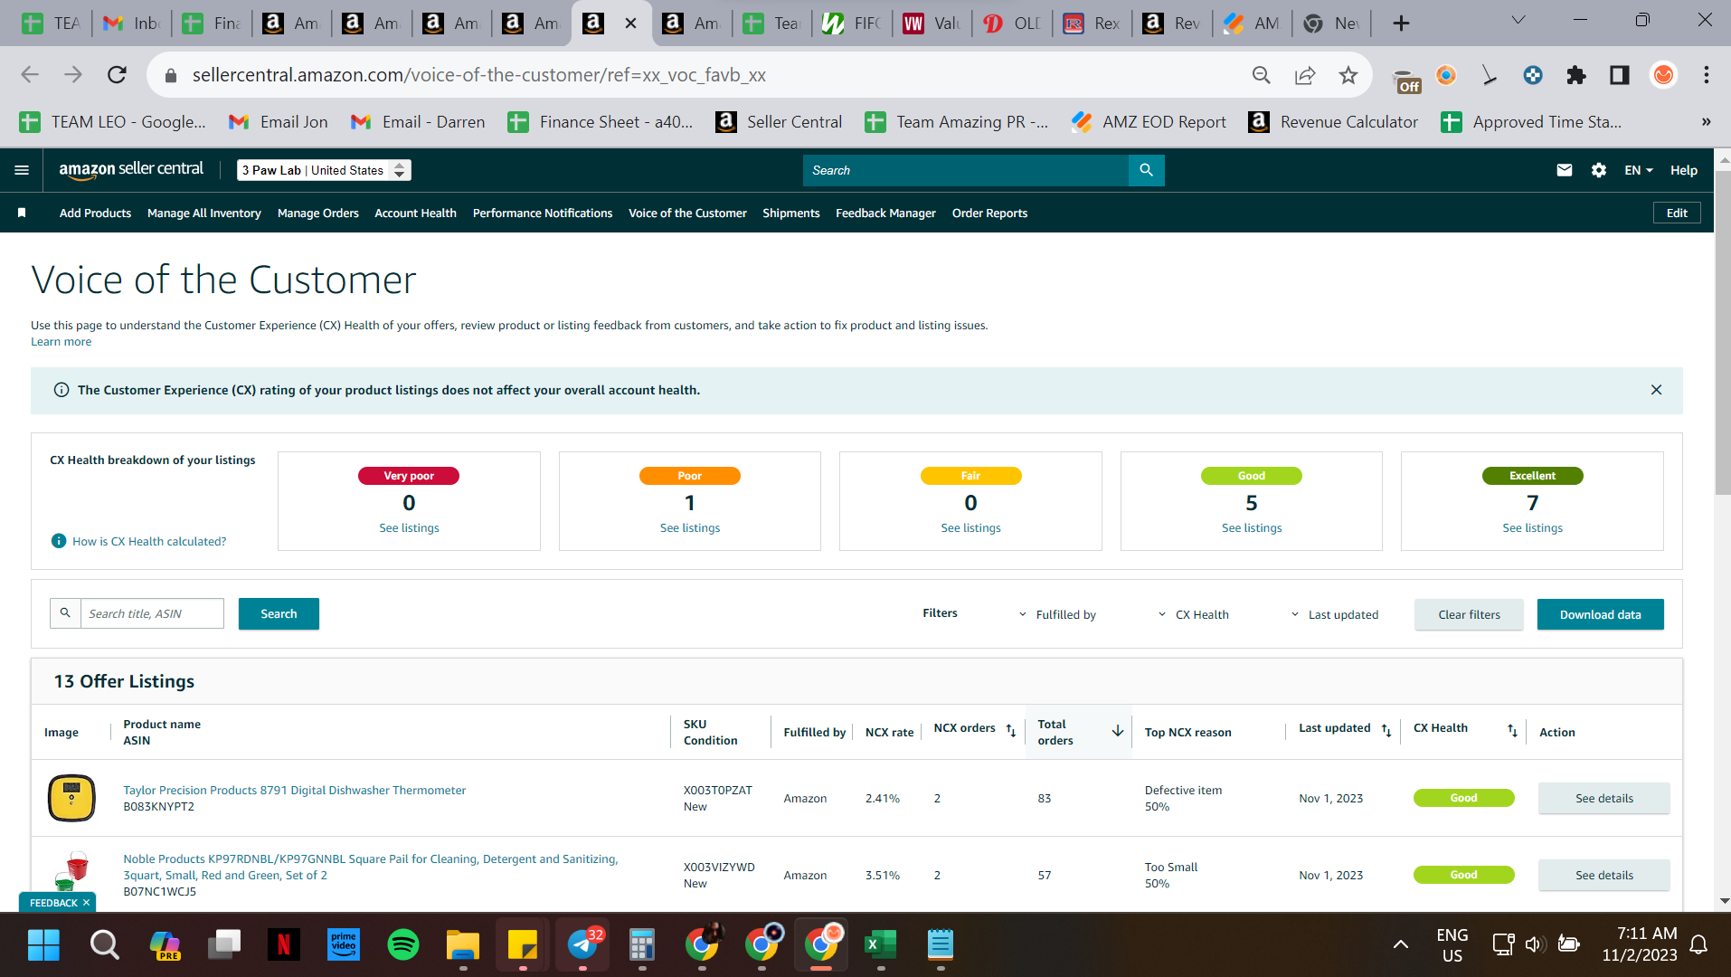Click Download data button

tap(1600, 614)
